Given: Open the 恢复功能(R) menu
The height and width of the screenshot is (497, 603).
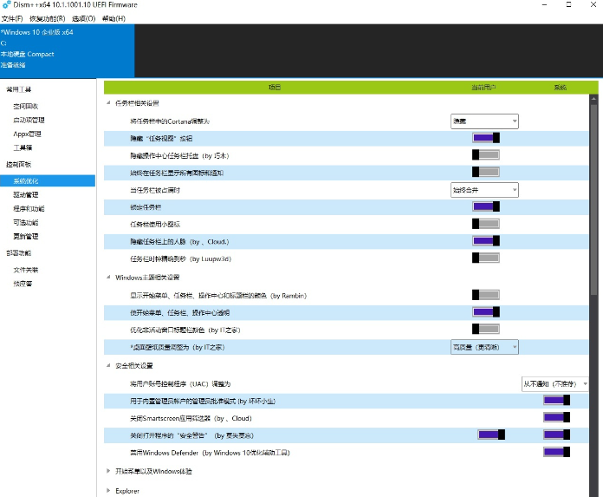Looking at the screenshot, I should click(47, 18).
